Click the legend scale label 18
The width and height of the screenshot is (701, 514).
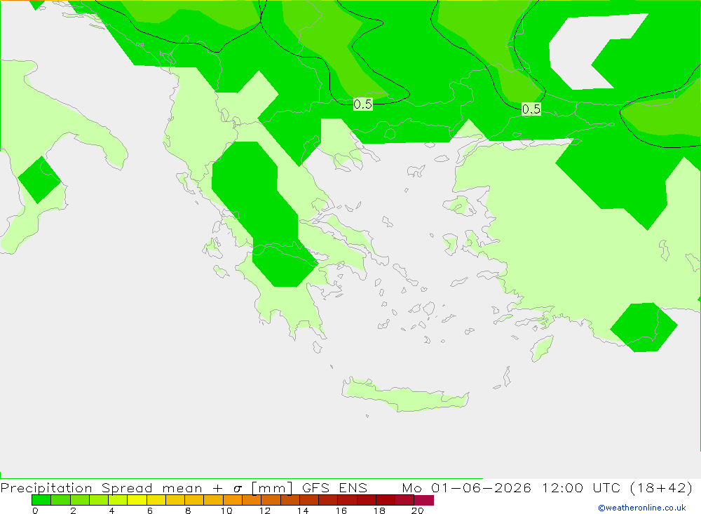point(379,510)
